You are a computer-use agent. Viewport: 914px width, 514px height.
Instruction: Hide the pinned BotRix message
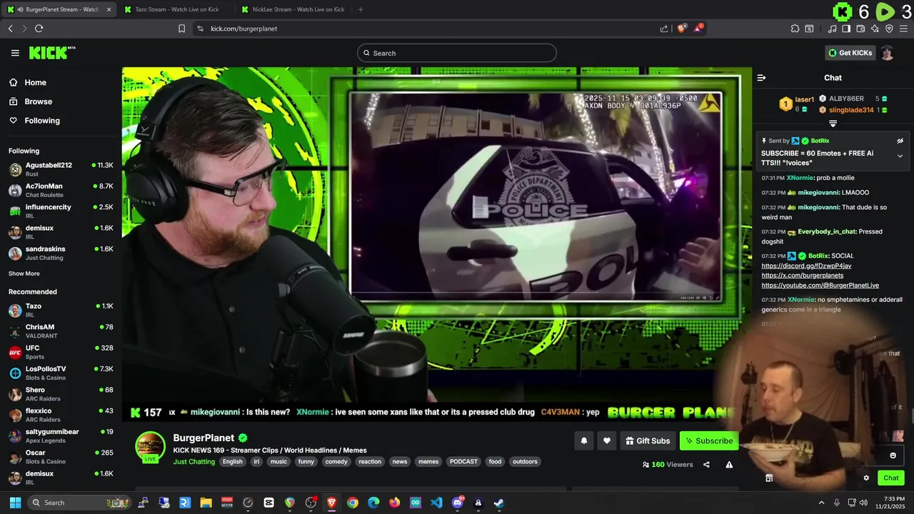[900, 141]
